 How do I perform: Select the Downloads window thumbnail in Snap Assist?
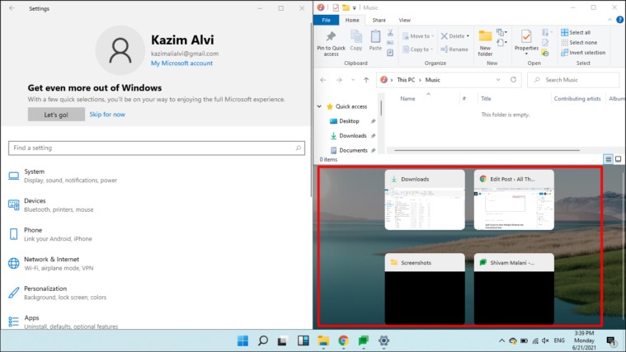click(425, 200)
